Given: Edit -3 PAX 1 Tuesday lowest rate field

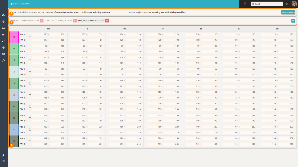Looking at the screenshot, I should (78, 46).
